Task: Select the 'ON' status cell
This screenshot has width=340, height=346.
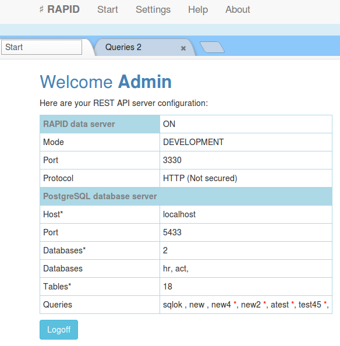Action: tap(246, 124)
